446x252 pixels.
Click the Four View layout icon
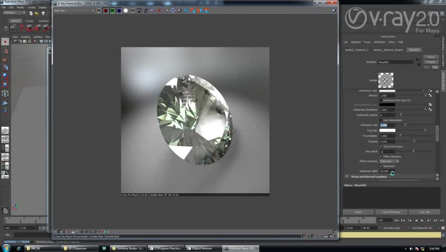(5, 139)
